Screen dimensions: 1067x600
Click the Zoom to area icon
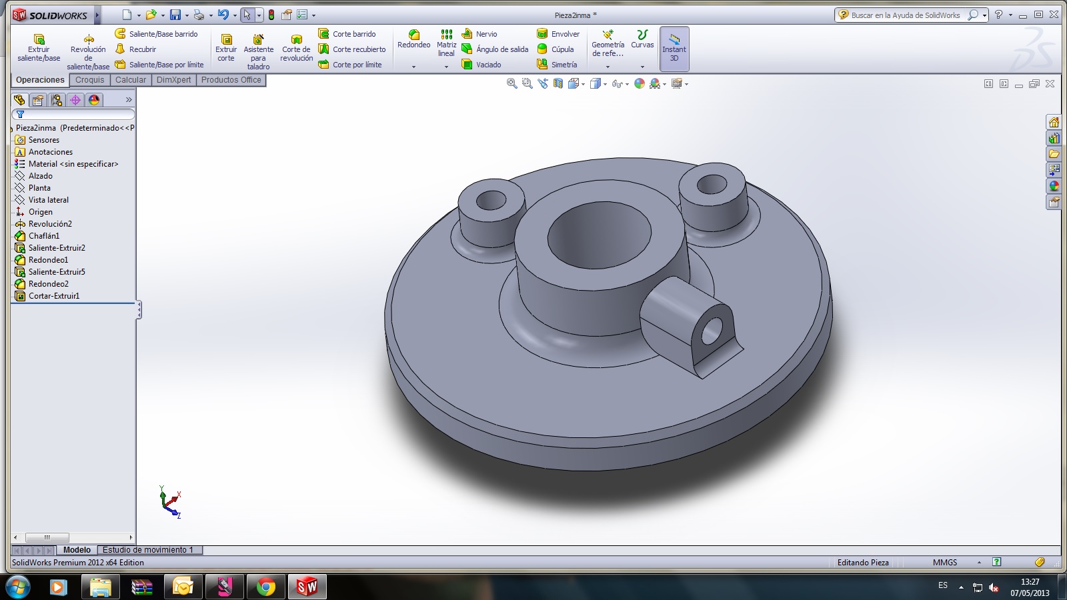(x=527, y=83)
